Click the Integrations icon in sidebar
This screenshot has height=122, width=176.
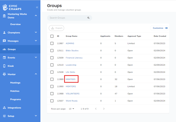click(x=4, y=108)
